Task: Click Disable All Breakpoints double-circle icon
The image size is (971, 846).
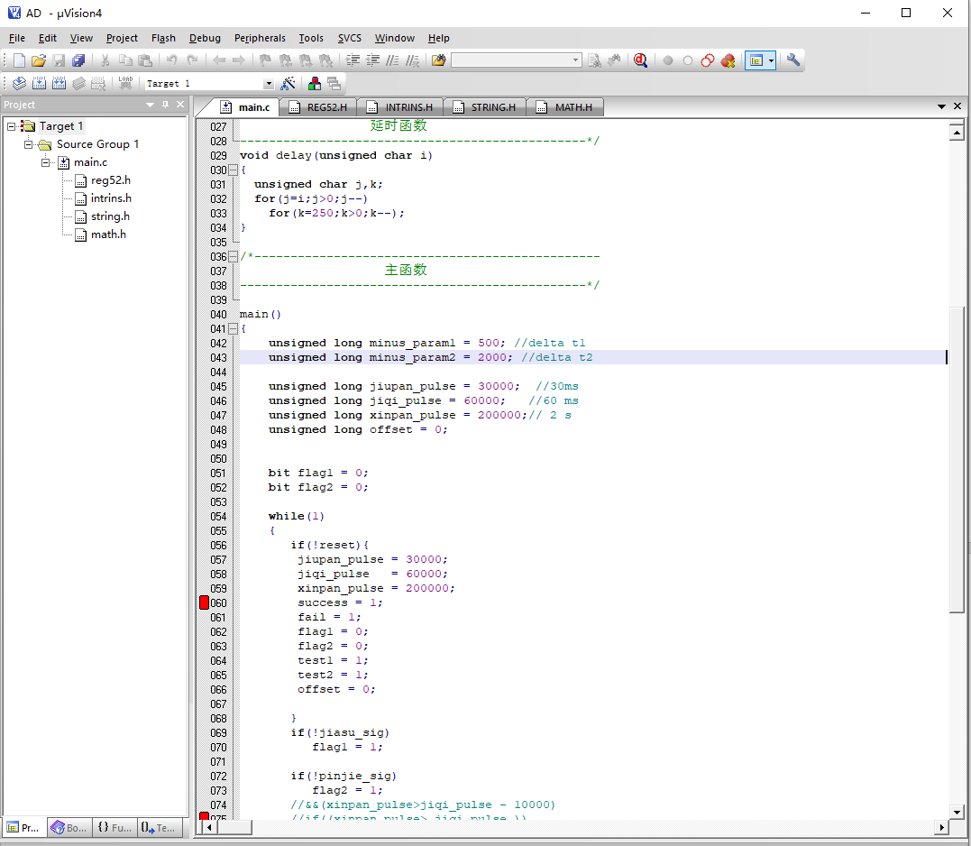Action: (x=708, y=60)
